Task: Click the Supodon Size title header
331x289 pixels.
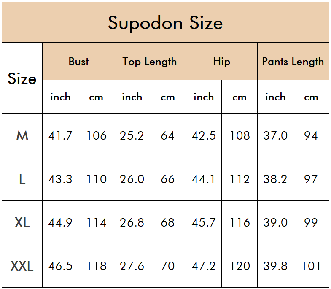Action: pyautogui.click(x=165, y=22)
